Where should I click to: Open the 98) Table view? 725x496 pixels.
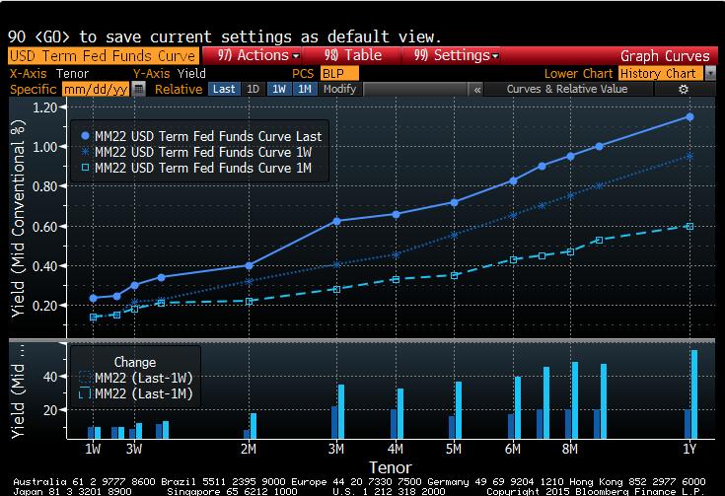(x=353, y=55)
